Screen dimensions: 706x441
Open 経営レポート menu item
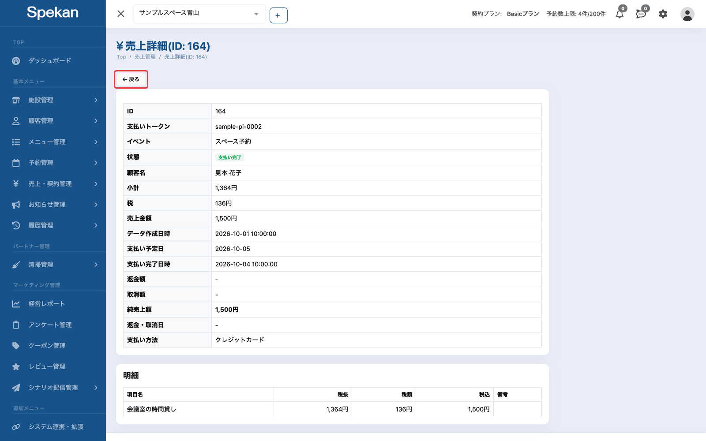(x=47, y=304)
